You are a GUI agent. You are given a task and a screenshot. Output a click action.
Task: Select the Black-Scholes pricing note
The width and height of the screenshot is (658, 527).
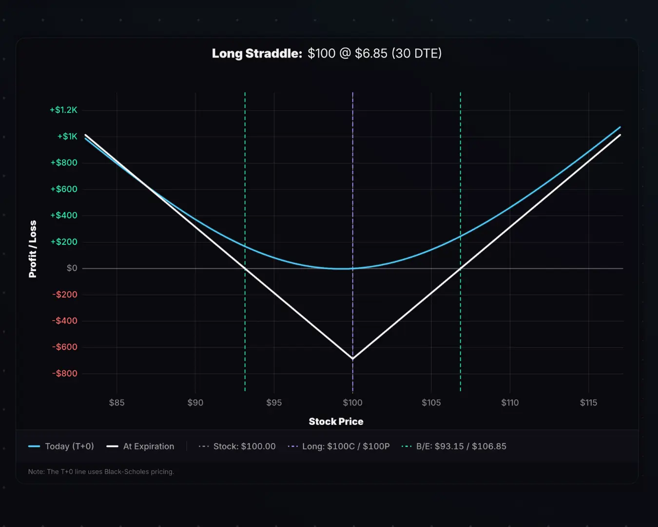(x=100, y=471)
